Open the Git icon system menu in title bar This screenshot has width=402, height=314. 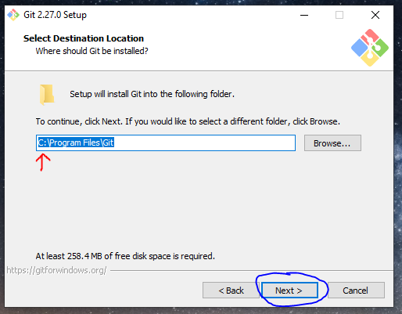(x=13, y=15)
